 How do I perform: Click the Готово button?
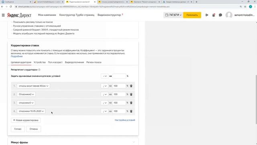pos(18,129)
